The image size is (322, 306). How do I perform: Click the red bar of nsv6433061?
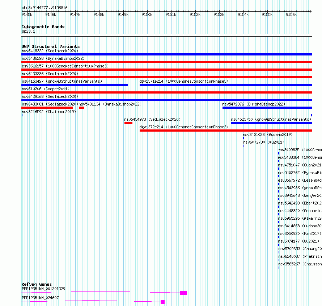click(x=47, y=108)
